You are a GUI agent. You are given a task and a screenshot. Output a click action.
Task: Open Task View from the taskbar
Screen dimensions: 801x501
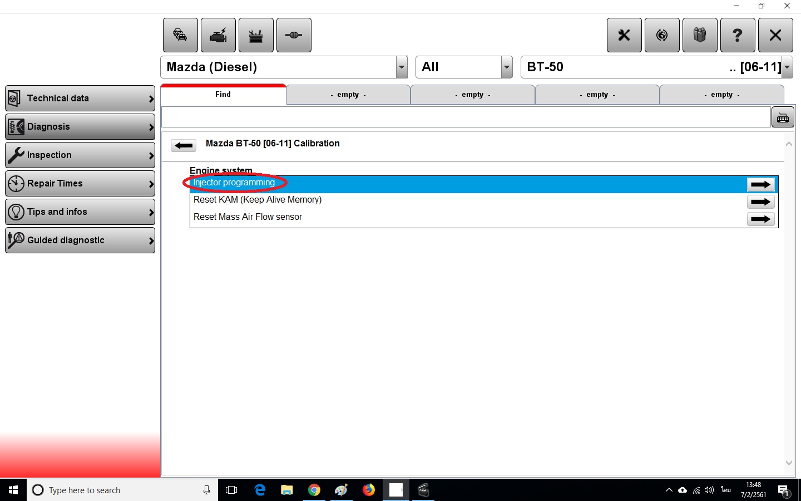(231, 490)
